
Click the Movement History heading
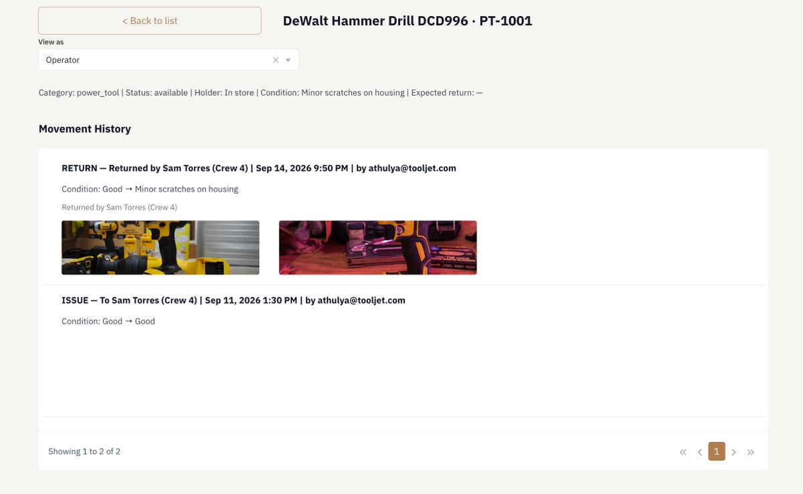85,129
